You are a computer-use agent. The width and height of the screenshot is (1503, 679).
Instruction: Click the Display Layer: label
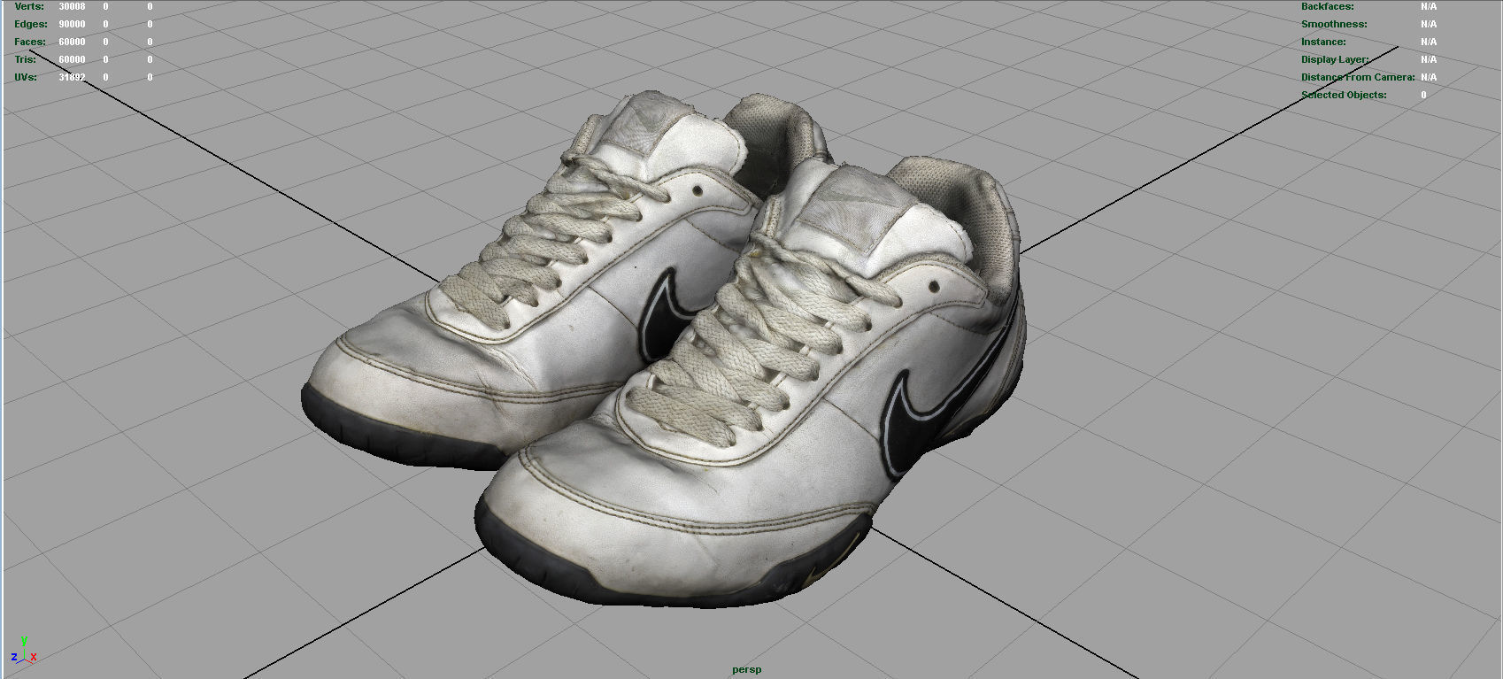(x=1335, y=59)
